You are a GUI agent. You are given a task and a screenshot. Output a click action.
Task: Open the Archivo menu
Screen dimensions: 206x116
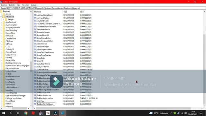[x=4, y=5]
